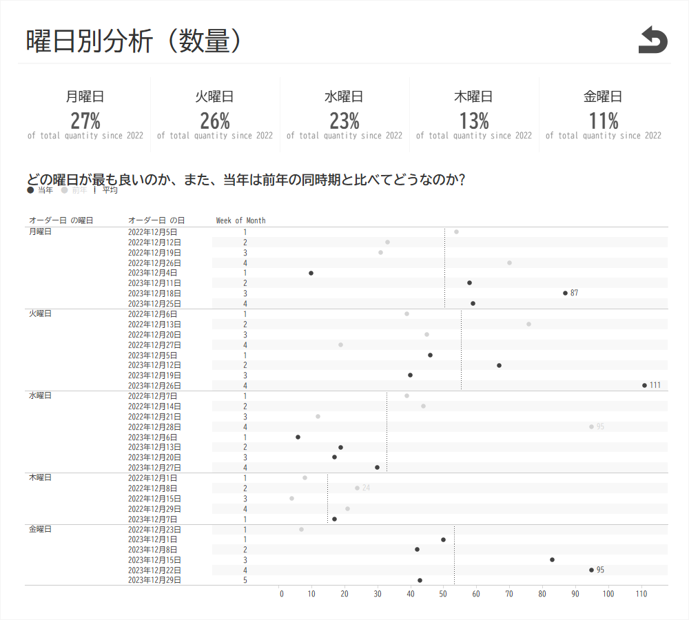Viewport: 689px width, 620px height.
Task: Select the 金曜日 row group label
Action: (x=40, y=529)
